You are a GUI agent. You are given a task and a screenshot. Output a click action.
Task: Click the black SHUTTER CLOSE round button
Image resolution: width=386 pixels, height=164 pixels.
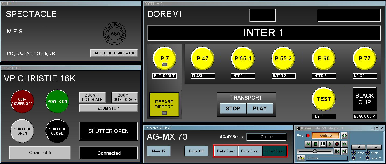(57, 131)
